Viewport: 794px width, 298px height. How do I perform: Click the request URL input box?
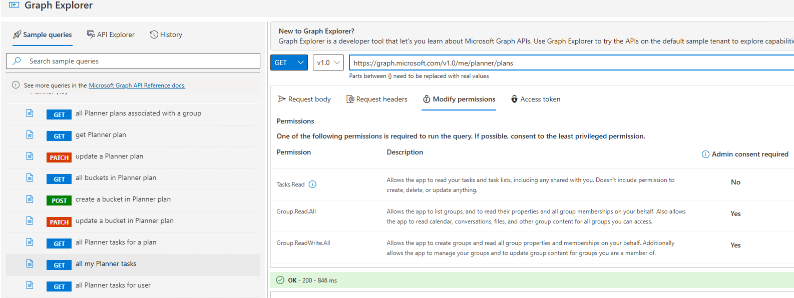click(571, 63)
